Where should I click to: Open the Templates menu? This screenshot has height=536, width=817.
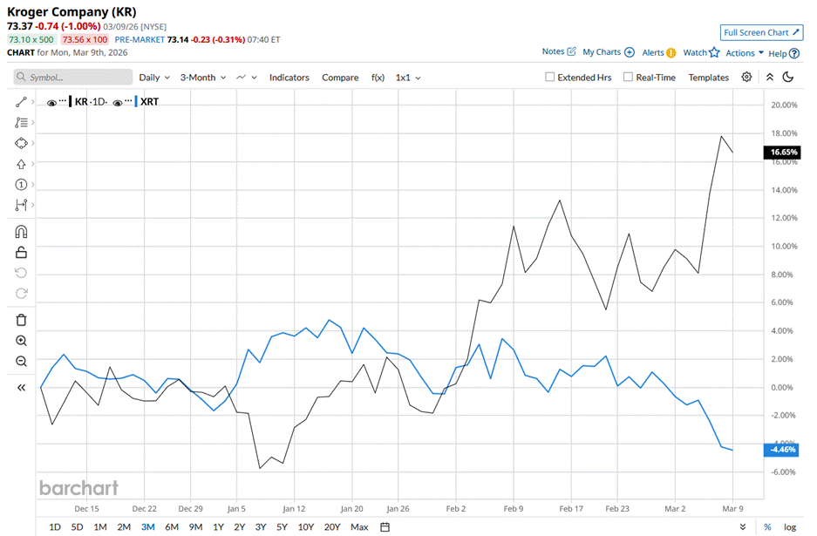(x=709, y=77)
